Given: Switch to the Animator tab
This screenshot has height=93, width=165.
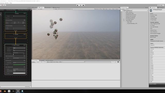Looking at the screenshot, I should [x=48, y=7].
